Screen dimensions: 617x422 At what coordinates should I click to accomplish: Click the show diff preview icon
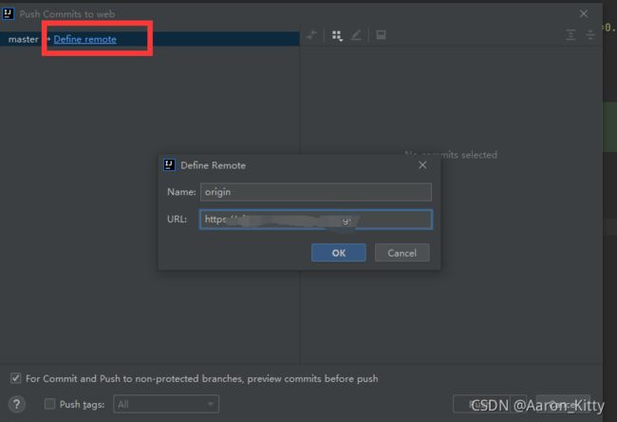tap(381, 35)
